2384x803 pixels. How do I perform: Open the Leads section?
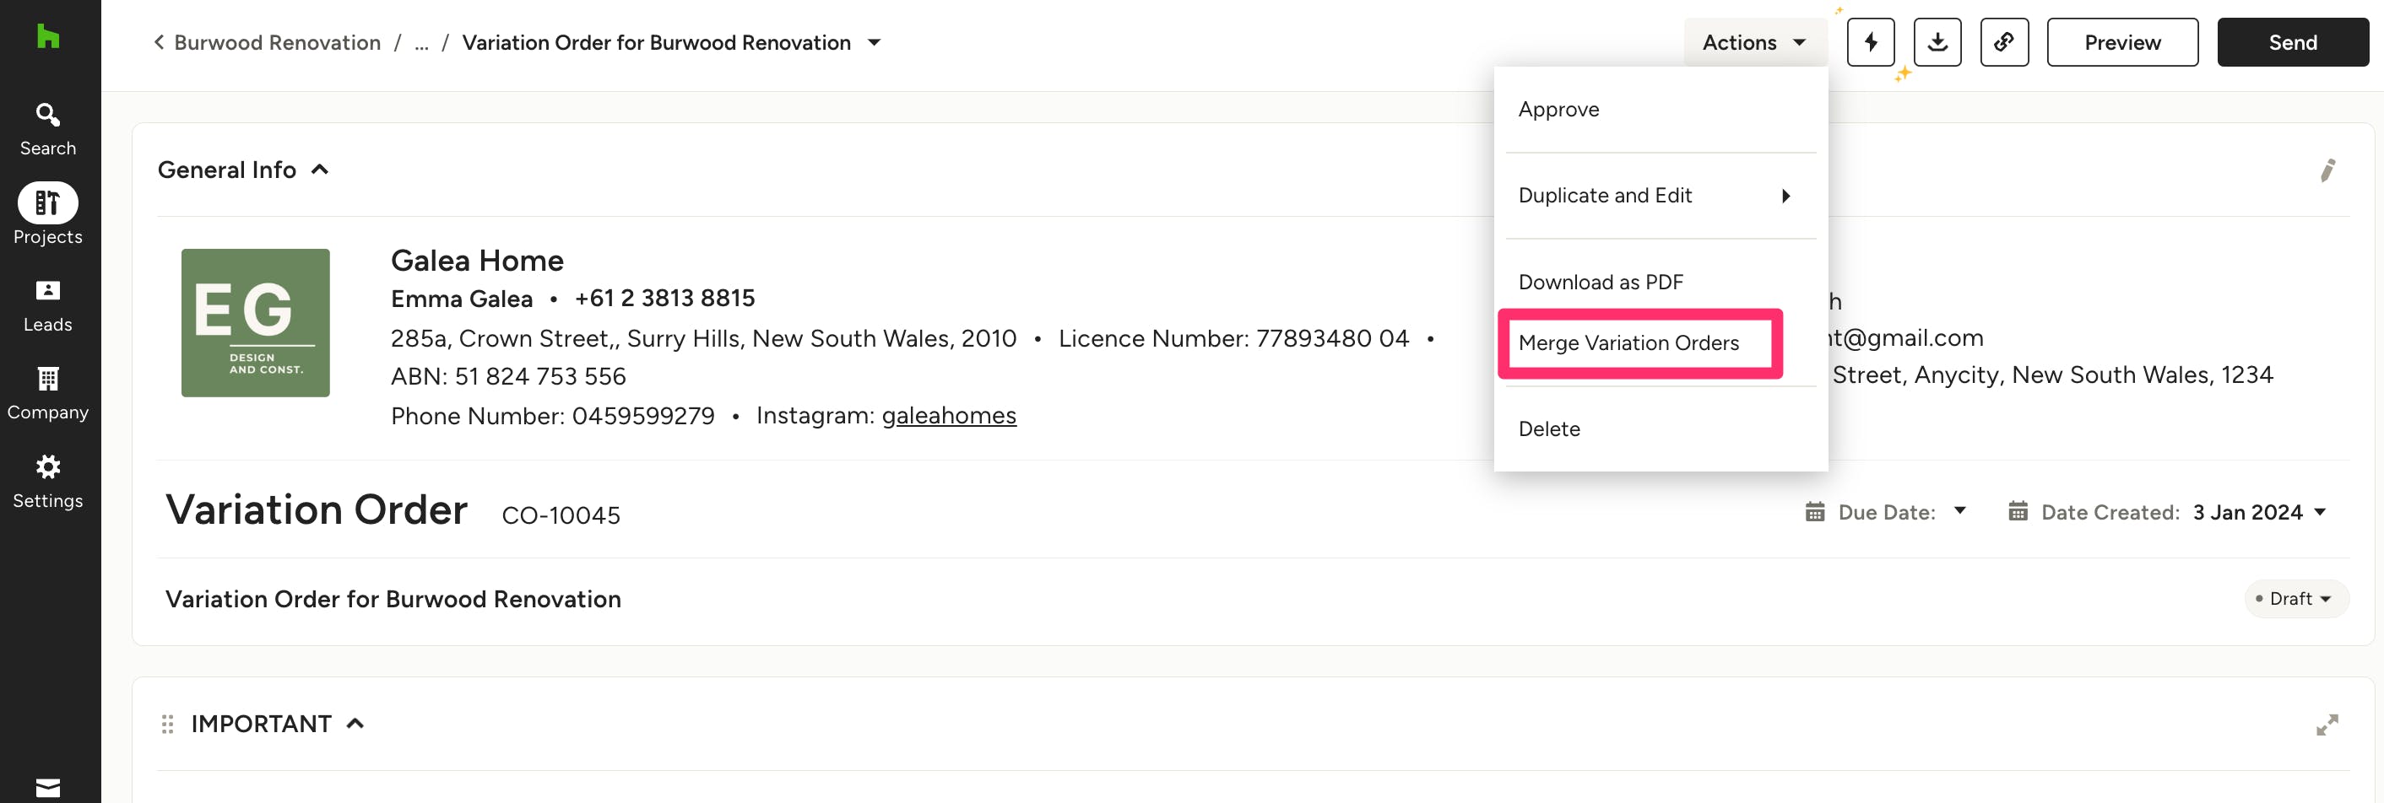pos(47,305)
